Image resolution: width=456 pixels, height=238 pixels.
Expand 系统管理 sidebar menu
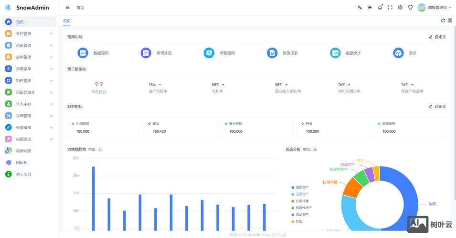(x=30, y=116)
